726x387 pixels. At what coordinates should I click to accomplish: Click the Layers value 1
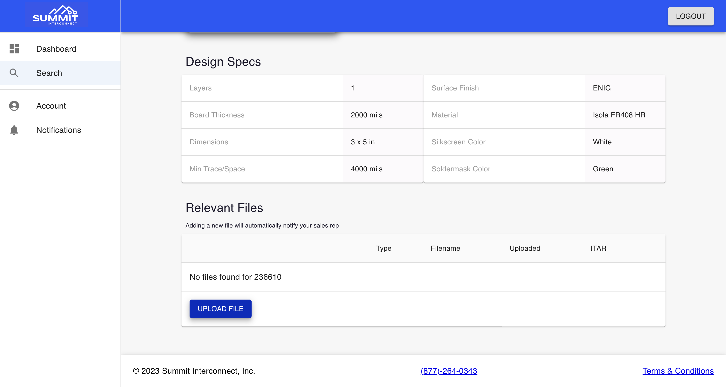[353, 88]
